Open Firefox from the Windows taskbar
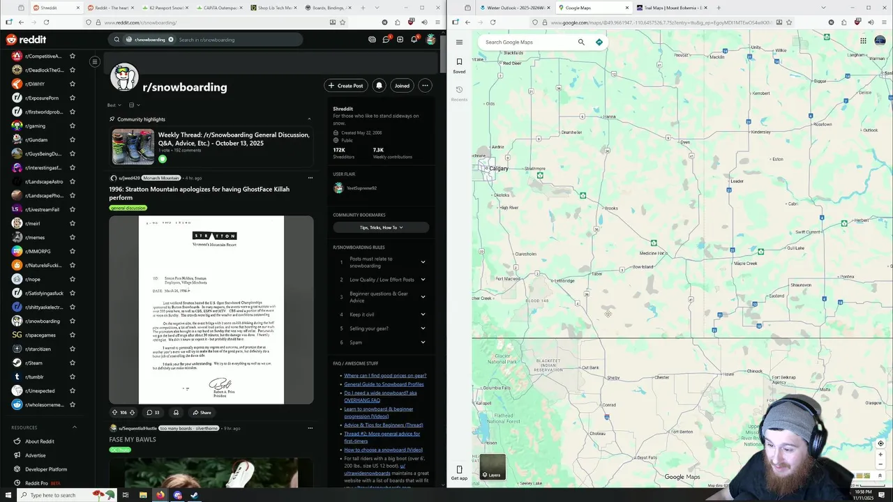Viewport: 893px width, 502px height. point(160,495)
